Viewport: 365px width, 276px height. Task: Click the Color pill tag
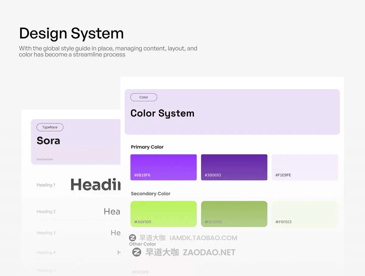tap(143, 97)
